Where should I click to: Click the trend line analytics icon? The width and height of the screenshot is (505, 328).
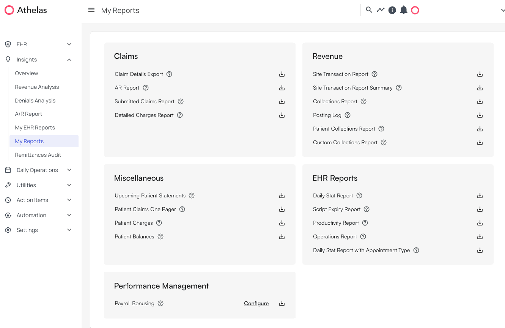coord(381,10)
